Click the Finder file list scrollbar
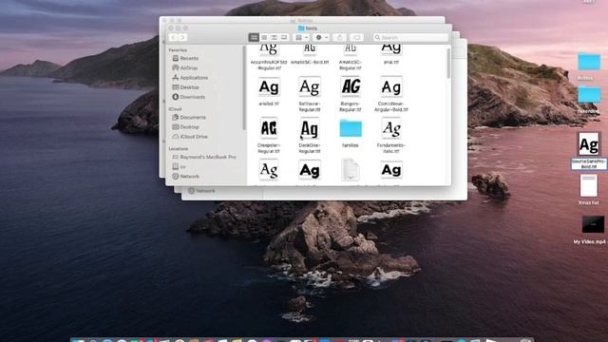The height and width of the screenshot is (342, 608). coord(448,63)
